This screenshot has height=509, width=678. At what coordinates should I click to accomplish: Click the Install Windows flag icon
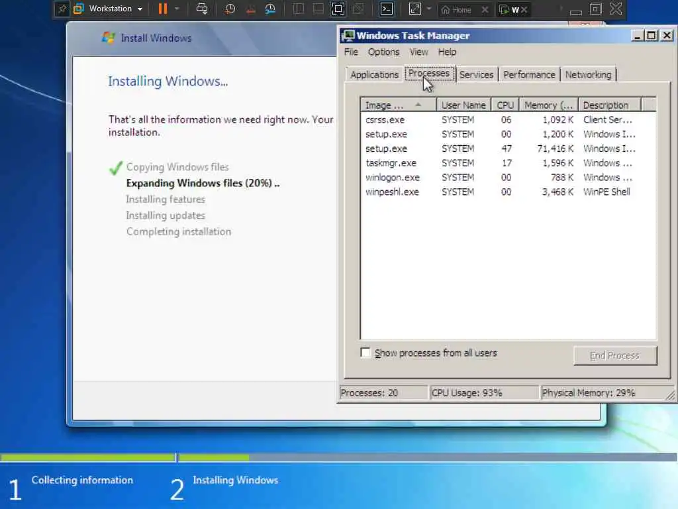tap(109, 38)
